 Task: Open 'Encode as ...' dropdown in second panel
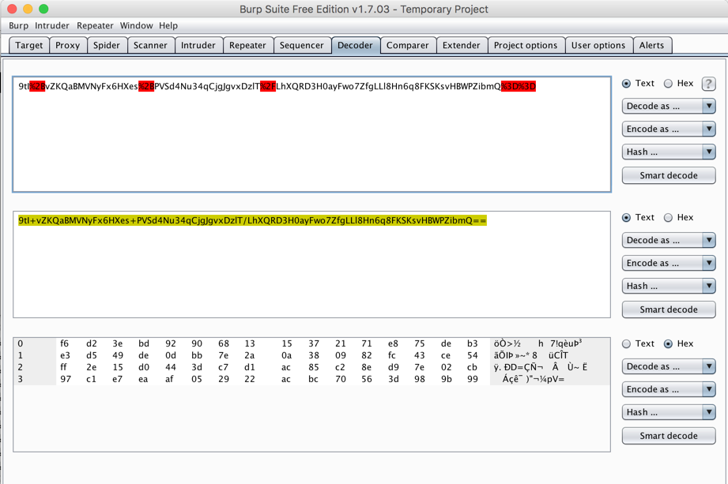coord(669,263)
